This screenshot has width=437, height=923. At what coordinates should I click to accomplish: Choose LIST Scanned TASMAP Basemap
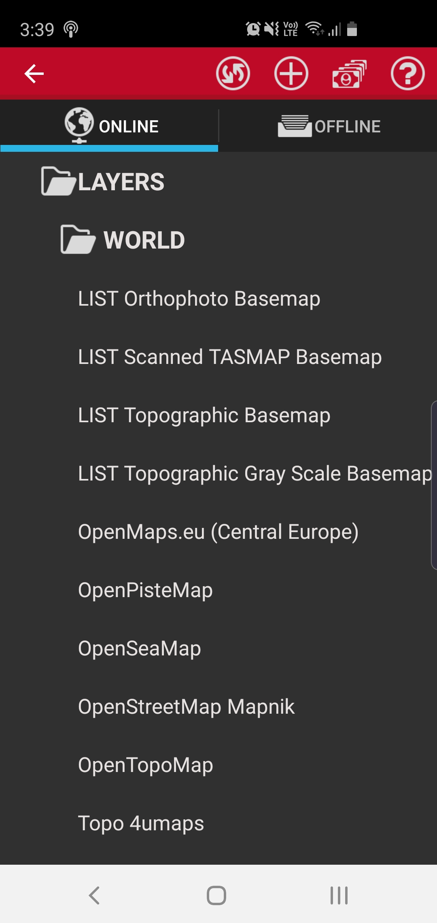pos(230,357)
